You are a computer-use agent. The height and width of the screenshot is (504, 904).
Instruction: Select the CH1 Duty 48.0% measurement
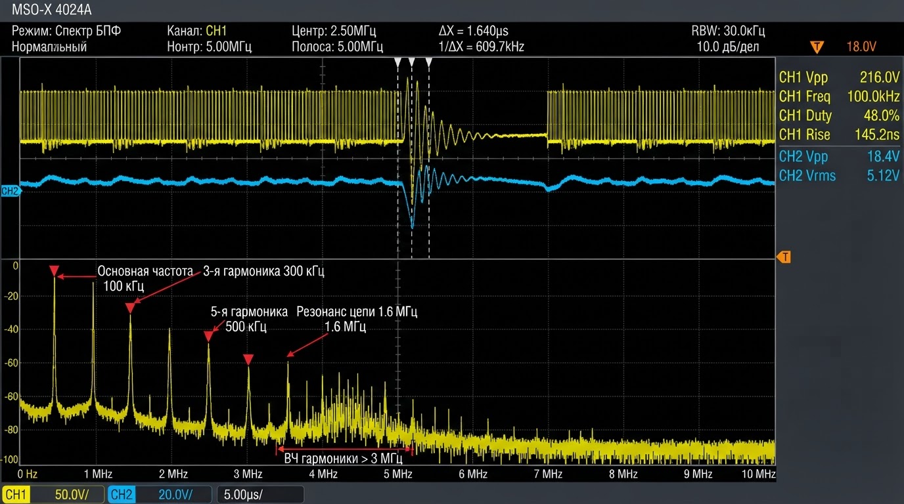coord(839,115)
